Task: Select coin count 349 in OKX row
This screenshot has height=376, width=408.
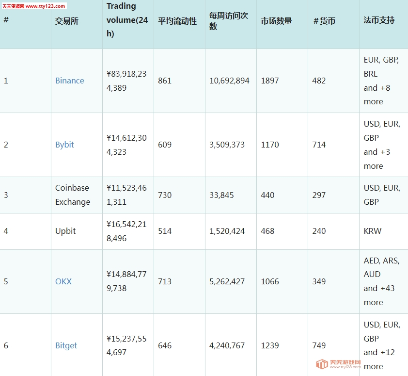Action: click(319, 281)
